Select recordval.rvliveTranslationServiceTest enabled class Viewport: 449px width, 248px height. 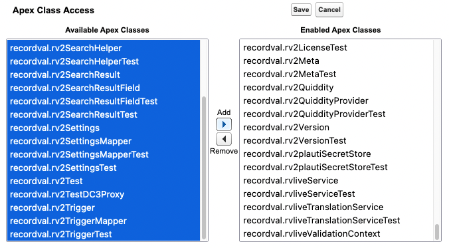click(337, 220)
